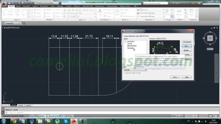Expand the Modify panel
The height and width of the screenshot is (124, 221).
coord(50,20)
